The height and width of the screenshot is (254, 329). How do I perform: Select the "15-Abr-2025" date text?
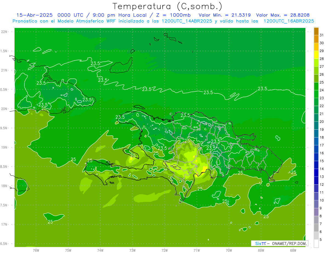coord(34,15)
